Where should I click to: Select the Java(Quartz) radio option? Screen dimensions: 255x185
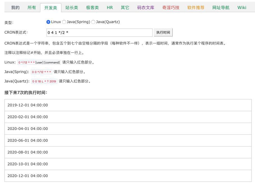[x=93, y=22]
